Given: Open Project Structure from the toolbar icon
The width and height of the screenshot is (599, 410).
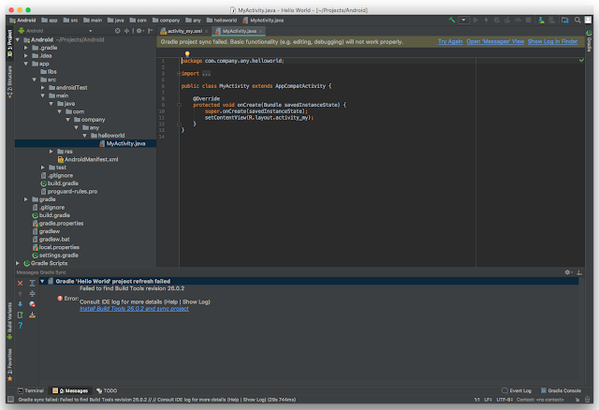Looking at the screenshot, I should coord(565,20).
